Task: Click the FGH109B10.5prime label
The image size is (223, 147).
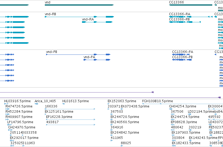Action: [x=157, y=101]
